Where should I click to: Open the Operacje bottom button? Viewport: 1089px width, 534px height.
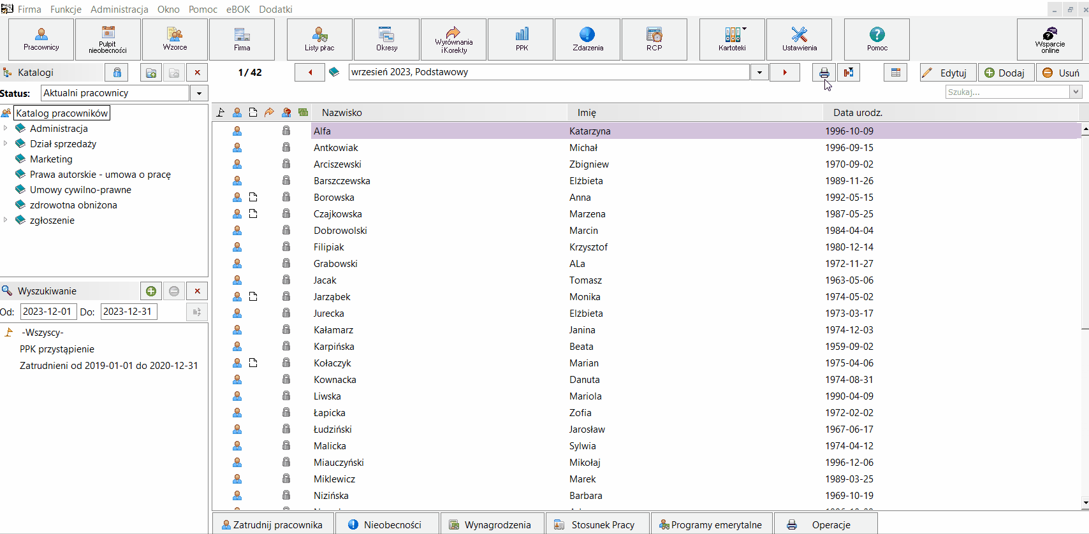tap(826, 524)
